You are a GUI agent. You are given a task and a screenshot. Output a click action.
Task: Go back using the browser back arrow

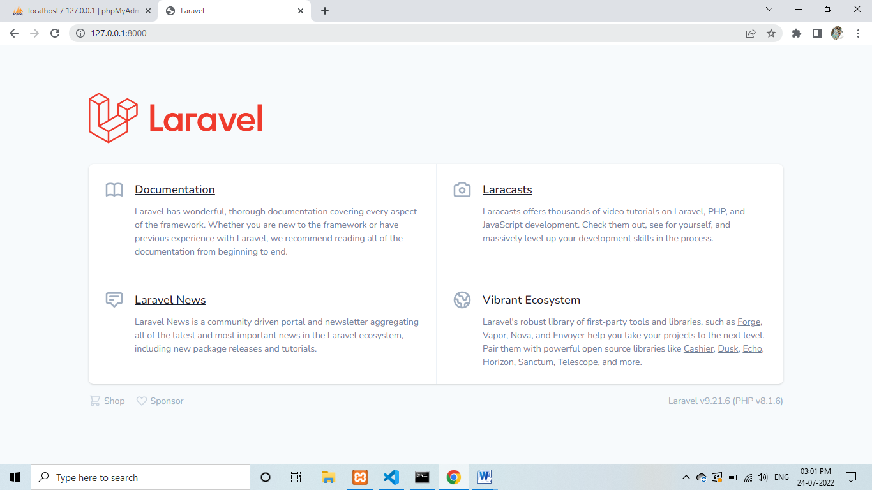[14, 33]
